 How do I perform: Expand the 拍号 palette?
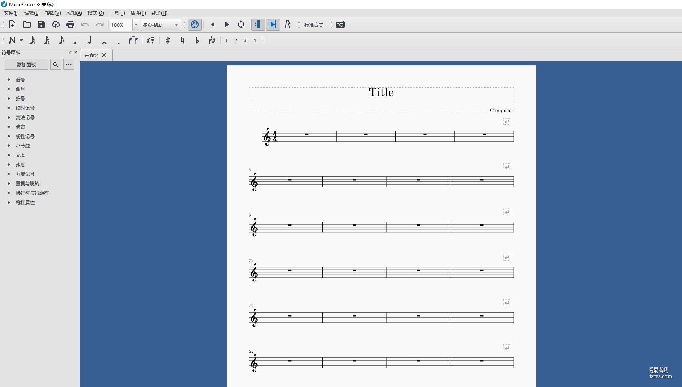(9, 98)
